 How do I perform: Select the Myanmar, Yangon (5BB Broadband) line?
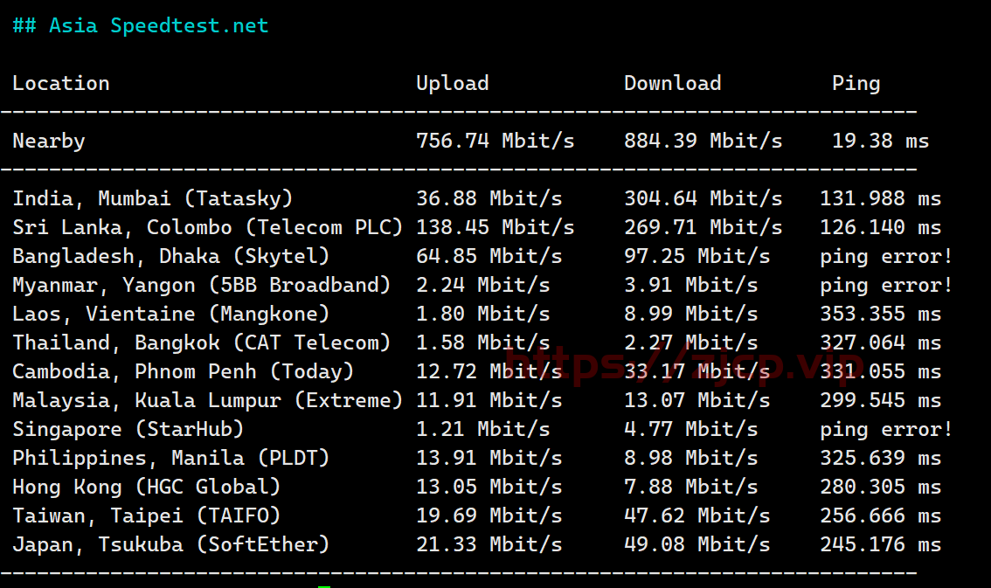point(482,286)
